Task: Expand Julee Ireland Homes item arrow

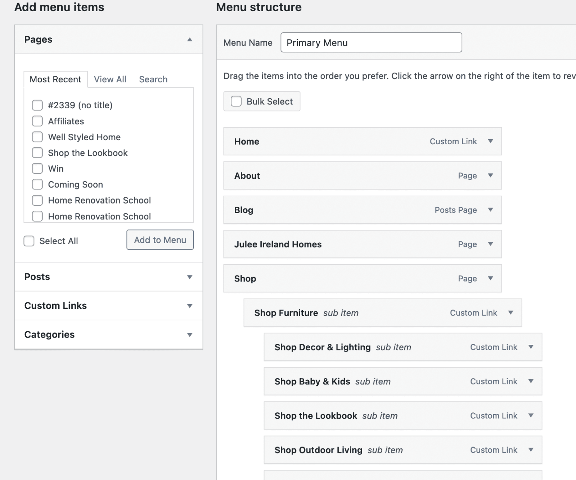Action: [x=490, y=244]
